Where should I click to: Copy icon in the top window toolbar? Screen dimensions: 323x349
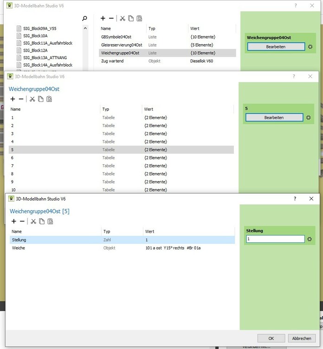pyautogui.click(x=131, y=18)
